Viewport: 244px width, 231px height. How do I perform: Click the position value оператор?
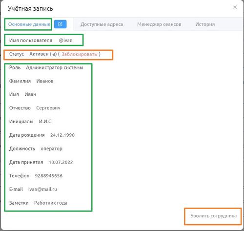[51, 148]
